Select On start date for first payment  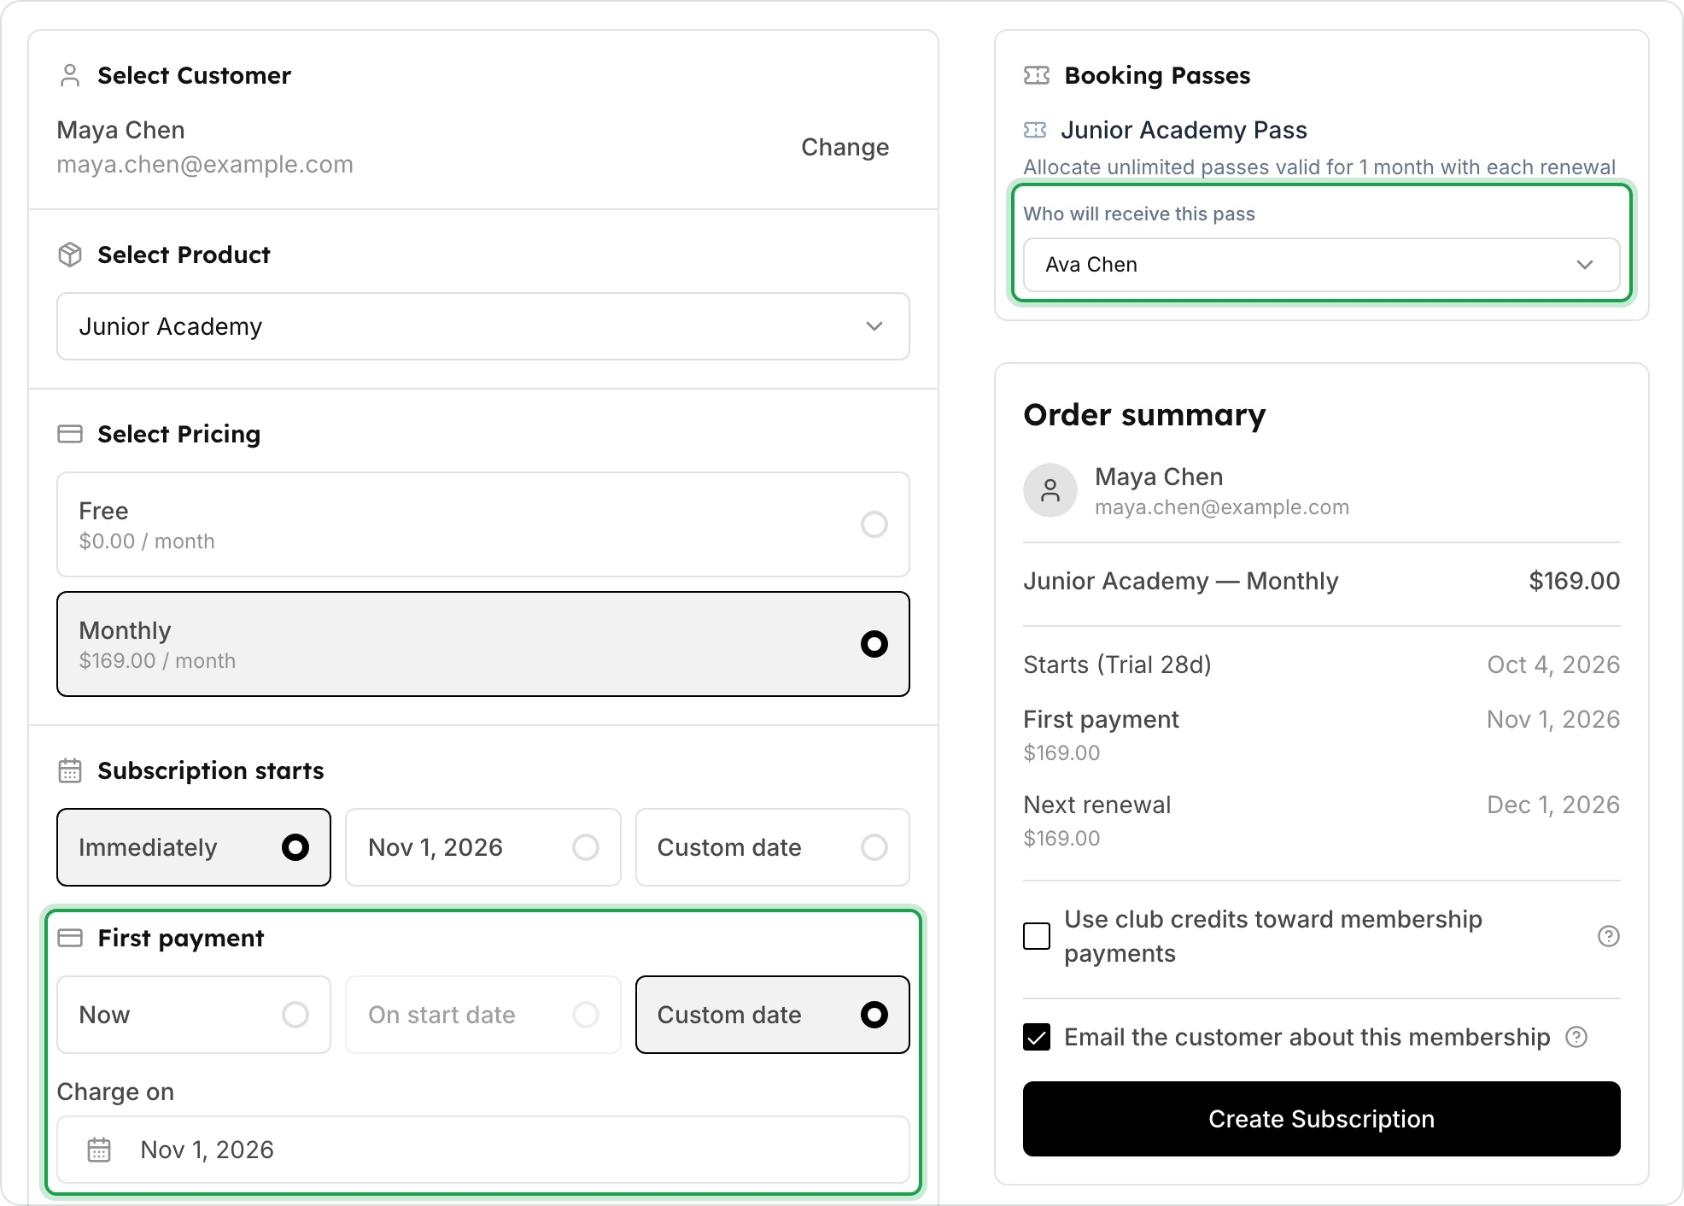pos(483,1015)
